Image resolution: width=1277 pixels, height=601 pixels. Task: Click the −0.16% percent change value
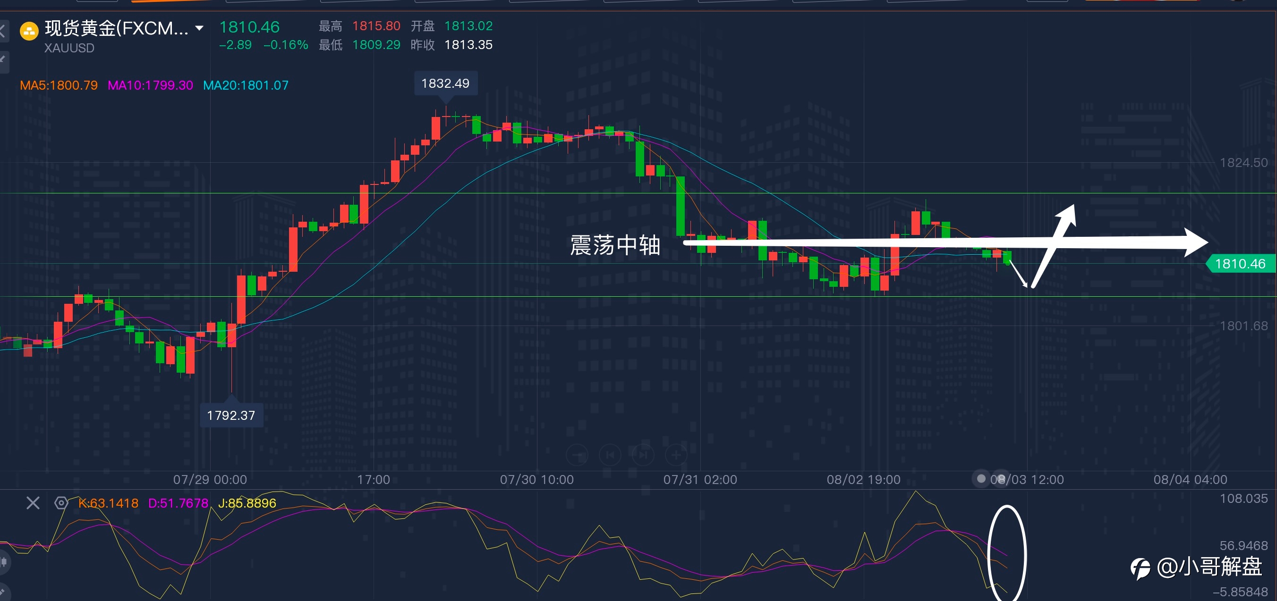[x=286, y=45]
